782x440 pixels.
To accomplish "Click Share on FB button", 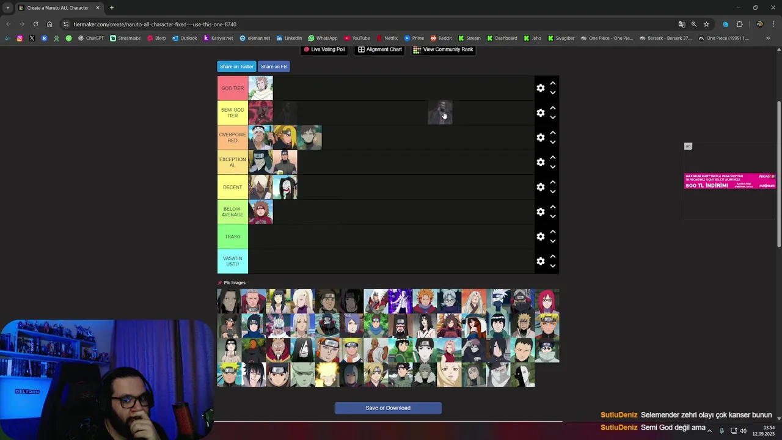I will tap(274, 67).
